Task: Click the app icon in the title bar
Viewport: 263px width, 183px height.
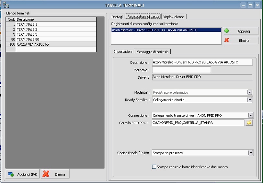Action: coord(6,5)
